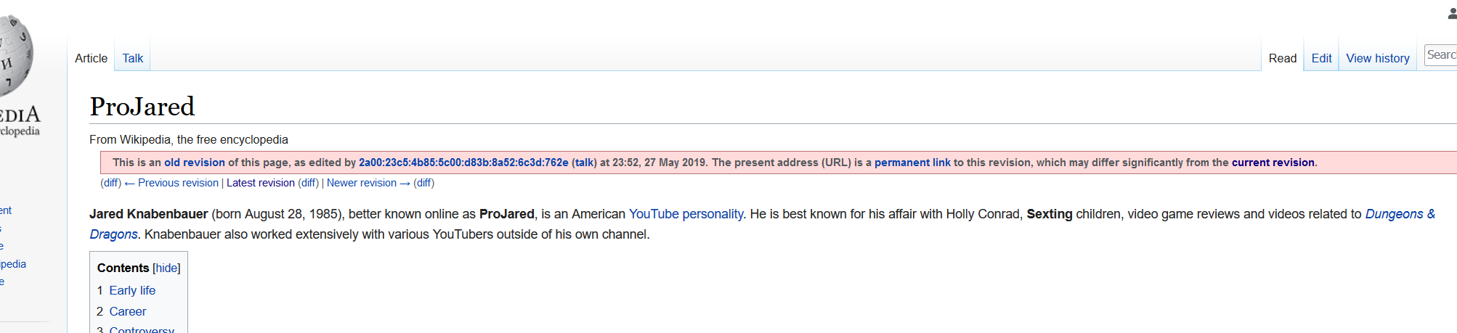This screenshot has width=1457, height=333.
Task: Click "From Wikipedia, the free encyclopedia" text
Action: 189,139
